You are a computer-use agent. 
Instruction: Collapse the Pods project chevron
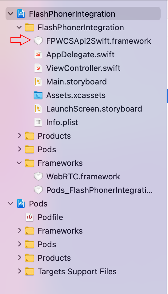point(11,204)
